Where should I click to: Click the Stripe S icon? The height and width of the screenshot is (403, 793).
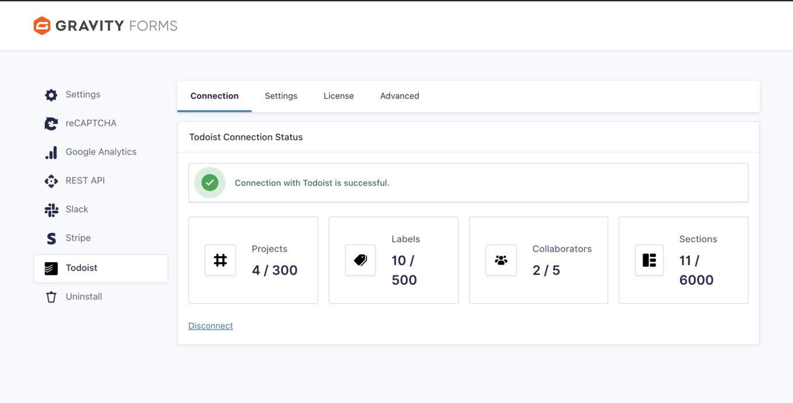tap(51, 238)
